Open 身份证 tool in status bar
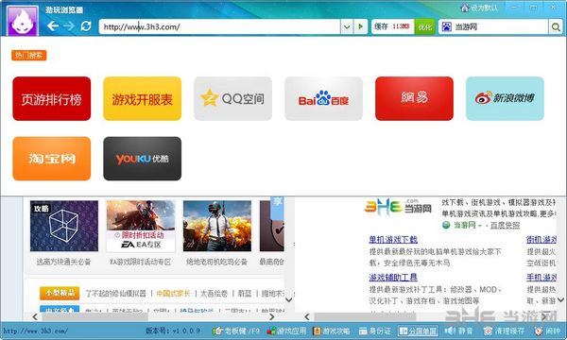The height and width of the screenshot is (340, 567). click(x=375, y=331)
